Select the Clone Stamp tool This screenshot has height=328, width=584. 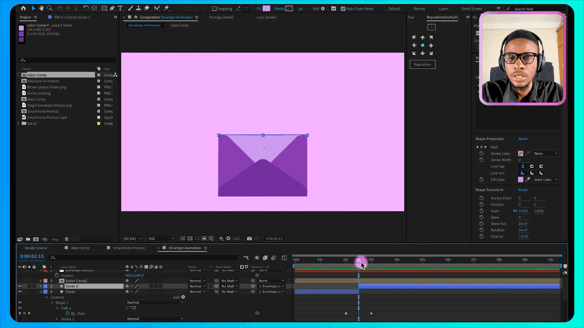138,8
